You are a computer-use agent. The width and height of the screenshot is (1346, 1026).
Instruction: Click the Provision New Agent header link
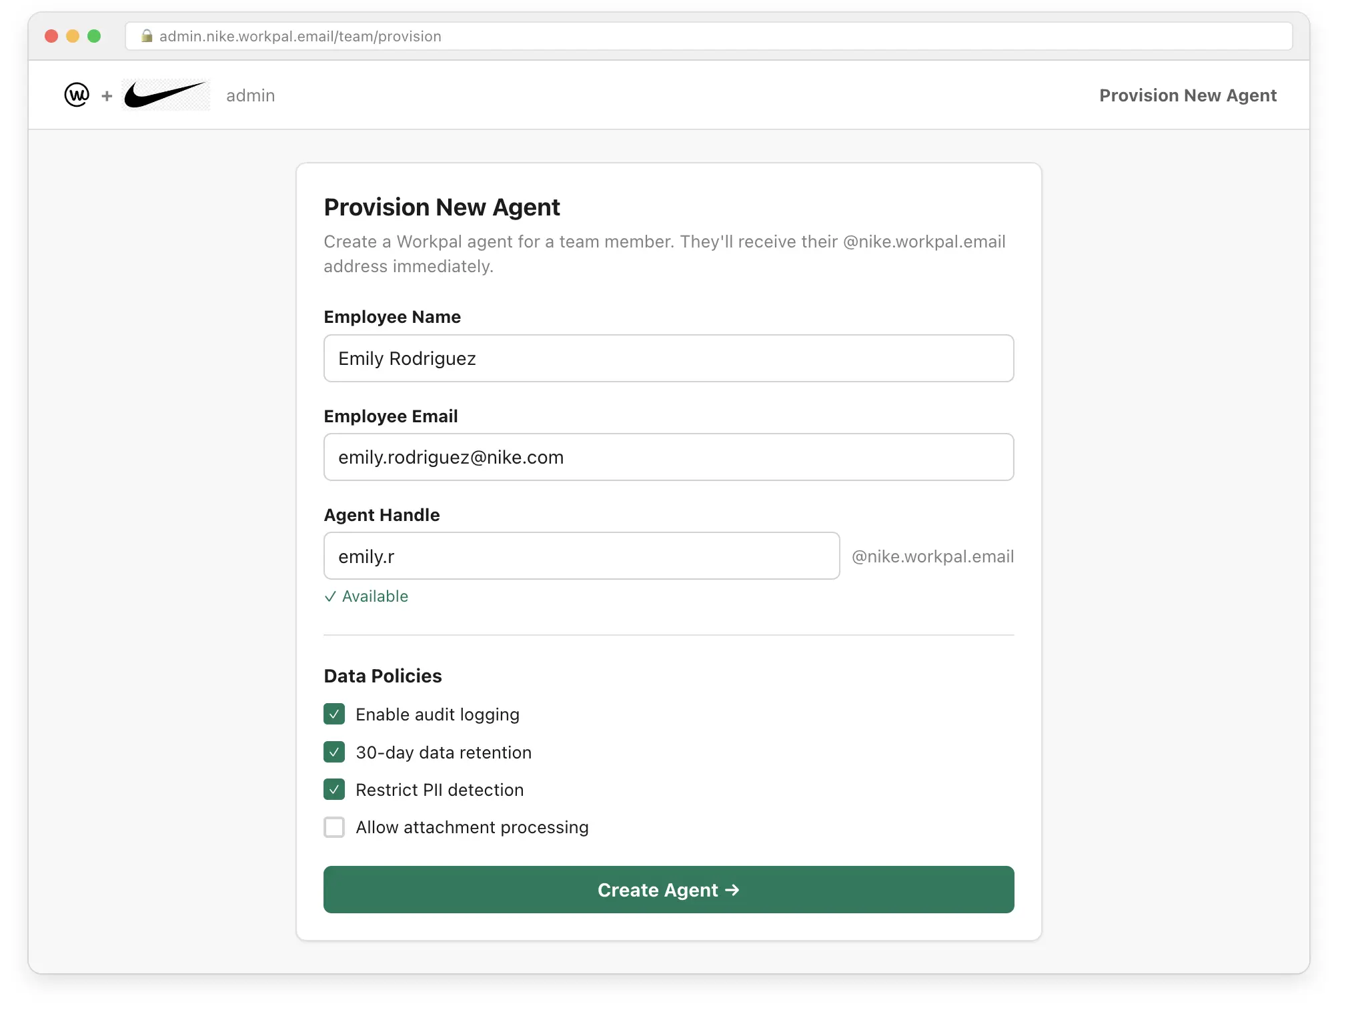tap(1188, 95)
